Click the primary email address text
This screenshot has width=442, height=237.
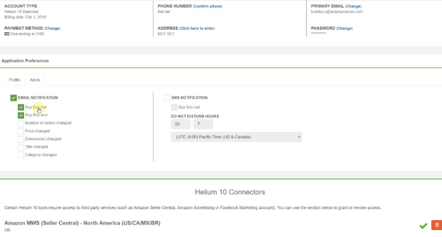click(x=337, y=12)
